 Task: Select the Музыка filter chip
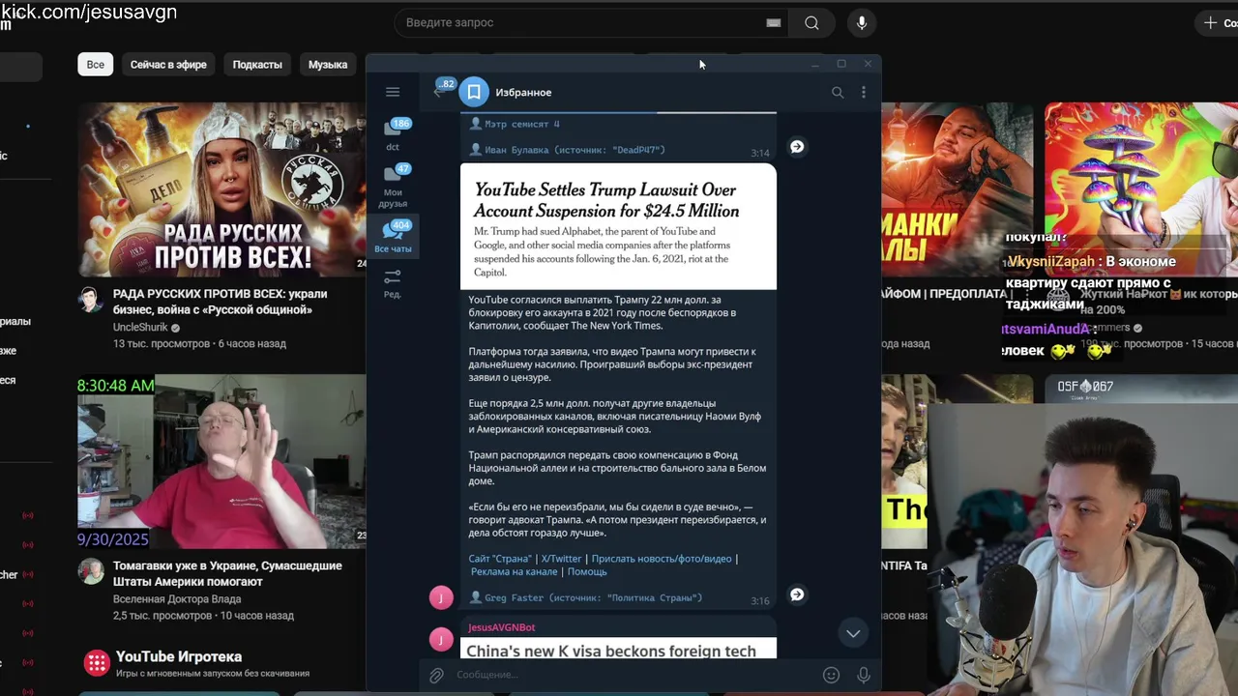(x=328, y=65)
